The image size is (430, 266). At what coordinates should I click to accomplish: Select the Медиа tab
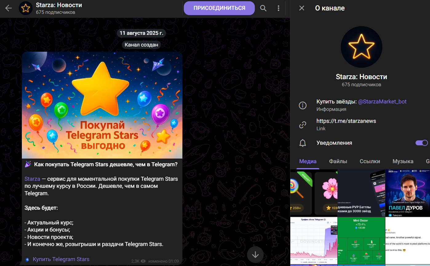point(308,161)
